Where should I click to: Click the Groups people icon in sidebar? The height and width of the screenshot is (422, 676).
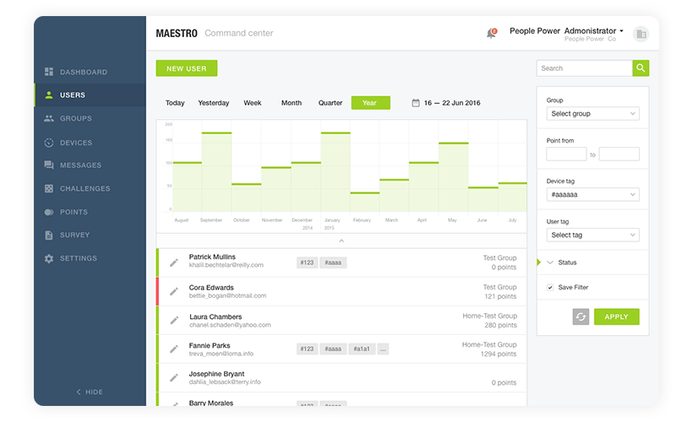[x=49, y=118]
